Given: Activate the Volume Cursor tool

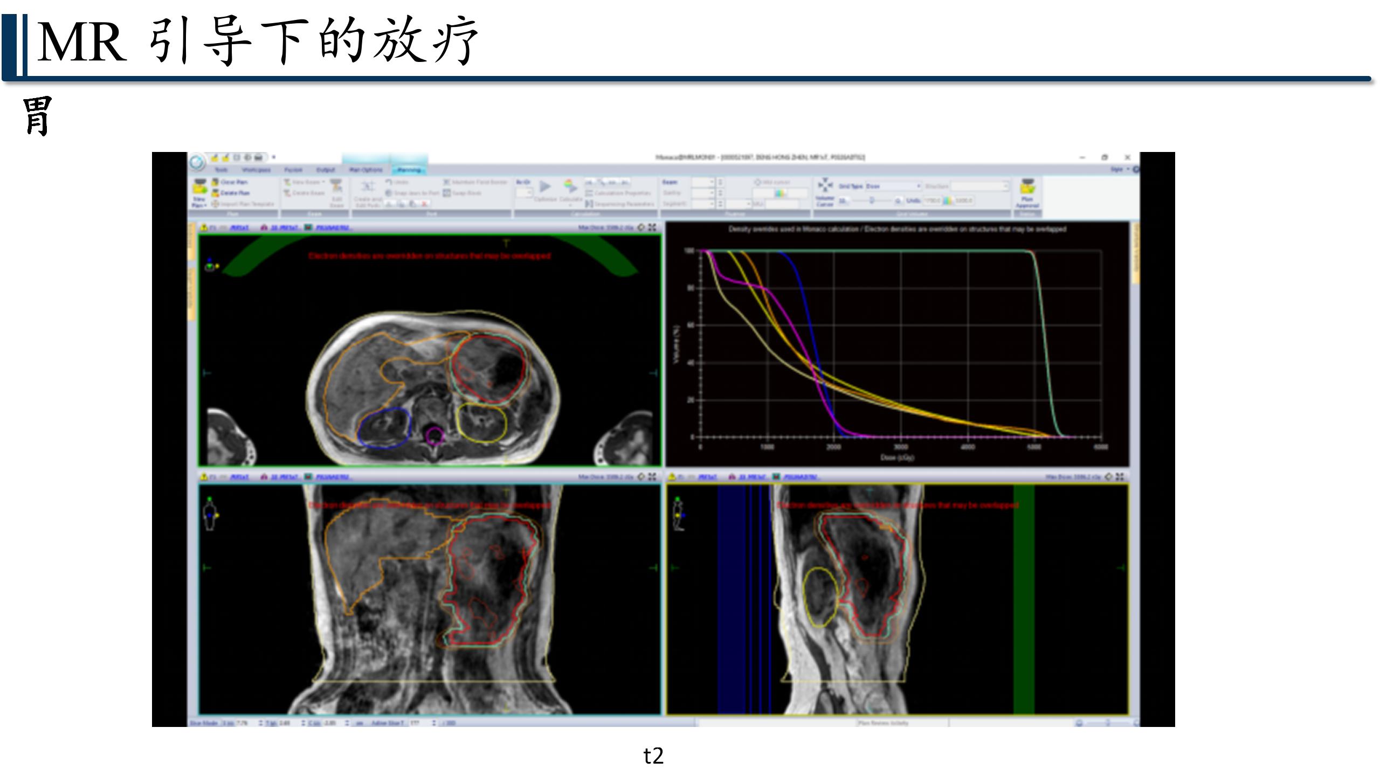Looking at the screenshot, I should coord(825,192).
